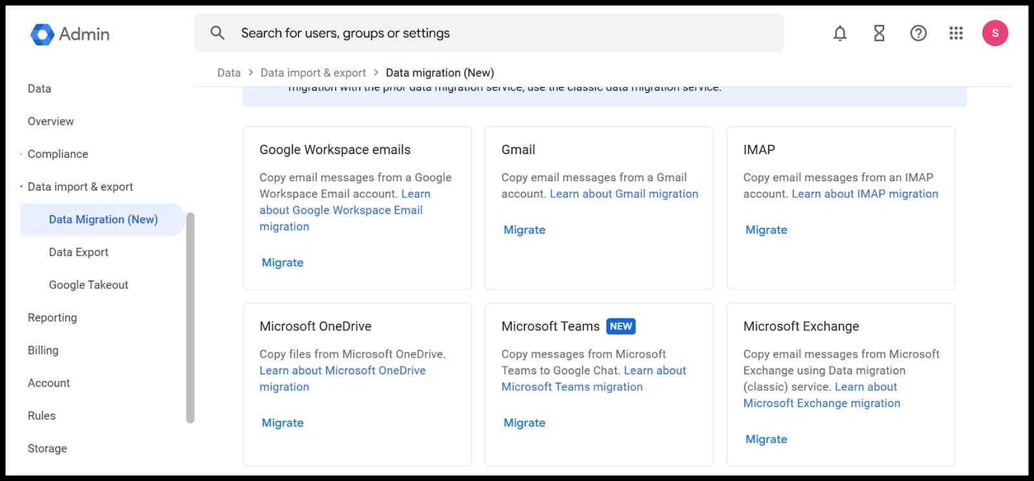The image size is (1034, 481).
Task: Focus the Search for users, groups or settings field
Action: (489, 33)
